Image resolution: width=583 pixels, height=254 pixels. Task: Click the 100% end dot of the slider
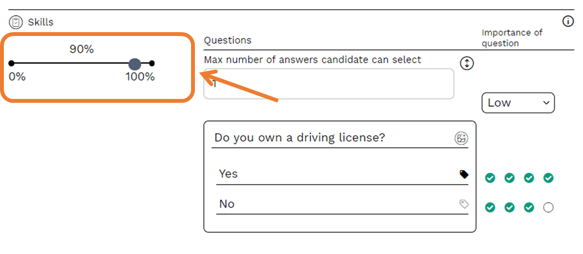click(152, 63)
